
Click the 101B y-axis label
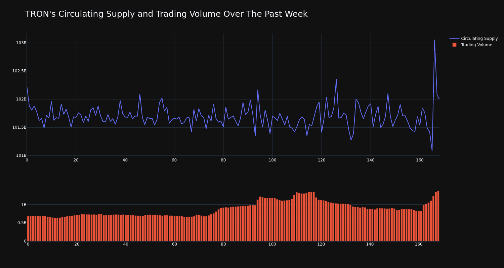point(21,155)
